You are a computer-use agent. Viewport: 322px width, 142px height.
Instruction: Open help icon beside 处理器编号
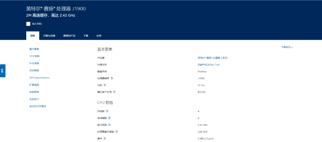tap(112, 78)
